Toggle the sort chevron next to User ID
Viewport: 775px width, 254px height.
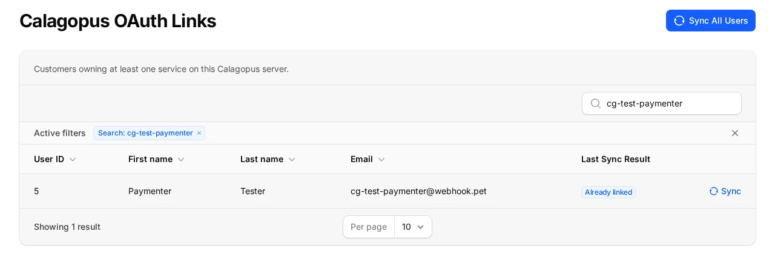pos(73,160)
